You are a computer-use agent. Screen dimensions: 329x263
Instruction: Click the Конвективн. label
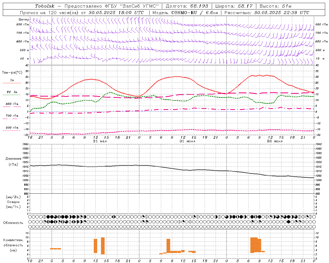[13, 240]
